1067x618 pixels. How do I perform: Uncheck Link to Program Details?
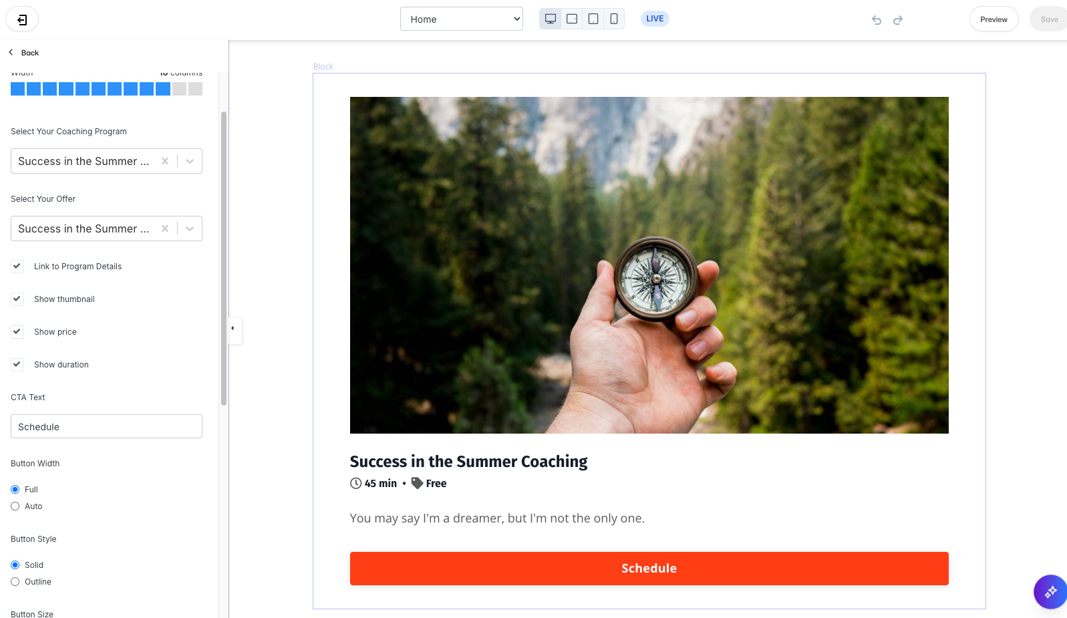tap(17, 266)
